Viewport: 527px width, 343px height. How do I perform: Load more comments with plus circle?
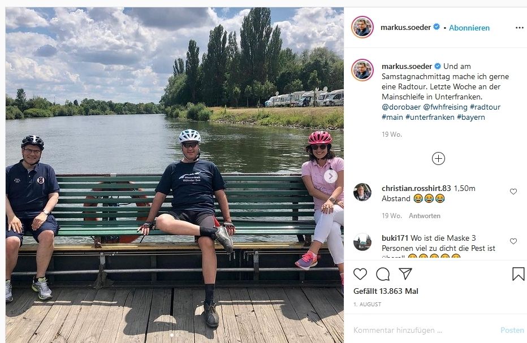[438, 158]
